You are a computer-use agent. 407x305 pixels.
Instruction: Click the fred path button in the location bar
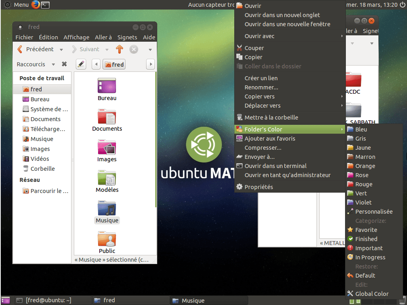click(x=114, y=64)
